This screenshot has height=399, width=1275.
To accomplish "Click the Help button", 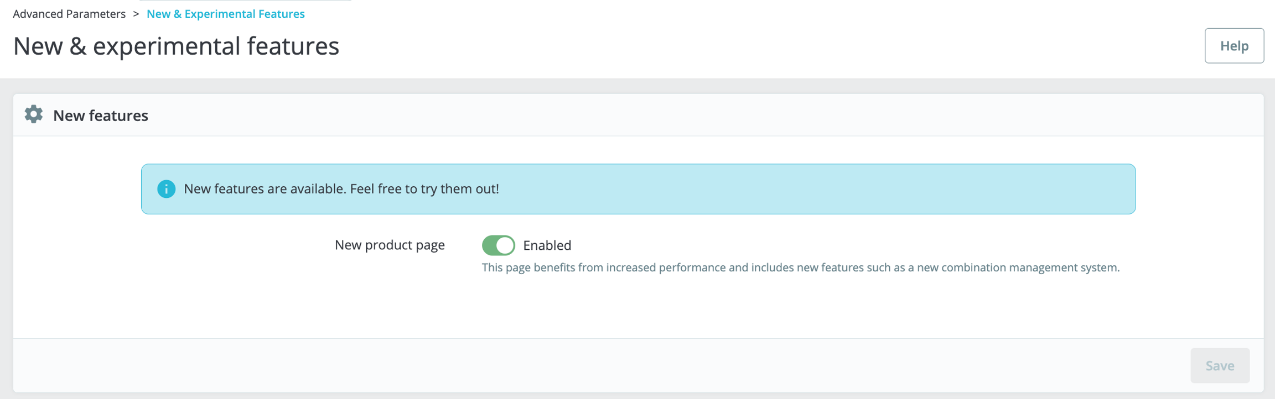I will 1233,46.
